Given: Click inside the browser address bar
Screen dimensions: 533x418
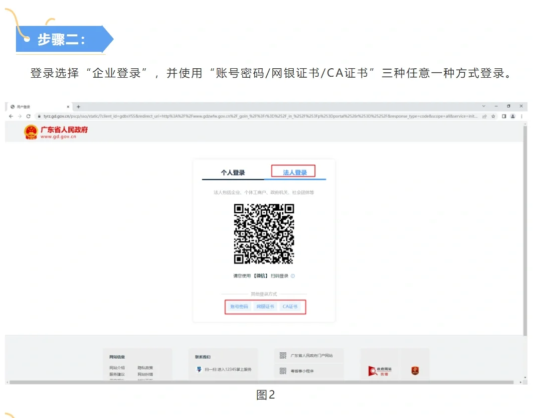Looking at the screenshot, I should click(x=199, y=116).
